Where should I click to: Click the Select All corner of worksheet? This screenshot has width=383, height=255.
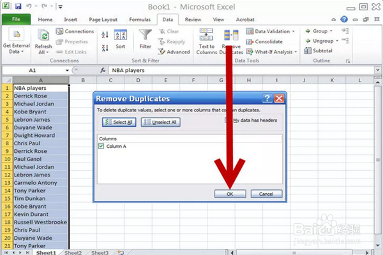click(x=7, y=80)
